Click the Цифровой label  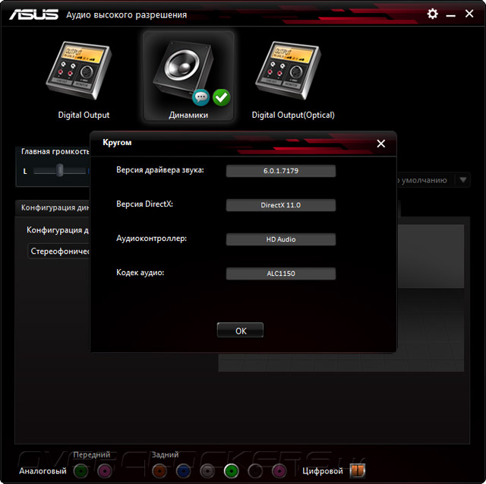coord(323,471)
